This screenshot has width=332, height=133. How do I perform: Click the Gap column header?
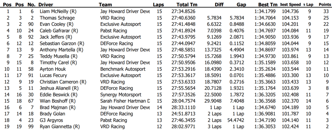pyautogui.click(x=241, y=5)
